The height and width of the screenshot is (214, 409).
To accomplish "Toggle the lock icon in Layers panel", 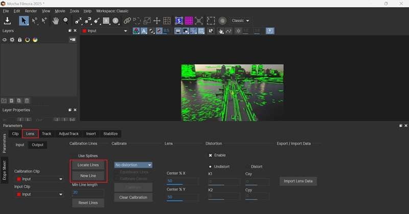I will click(20, 40).
